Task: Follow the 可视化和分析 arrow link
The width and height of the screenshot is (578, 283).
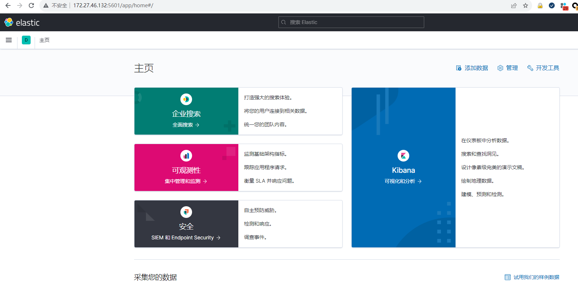Action: pos(403,181)
